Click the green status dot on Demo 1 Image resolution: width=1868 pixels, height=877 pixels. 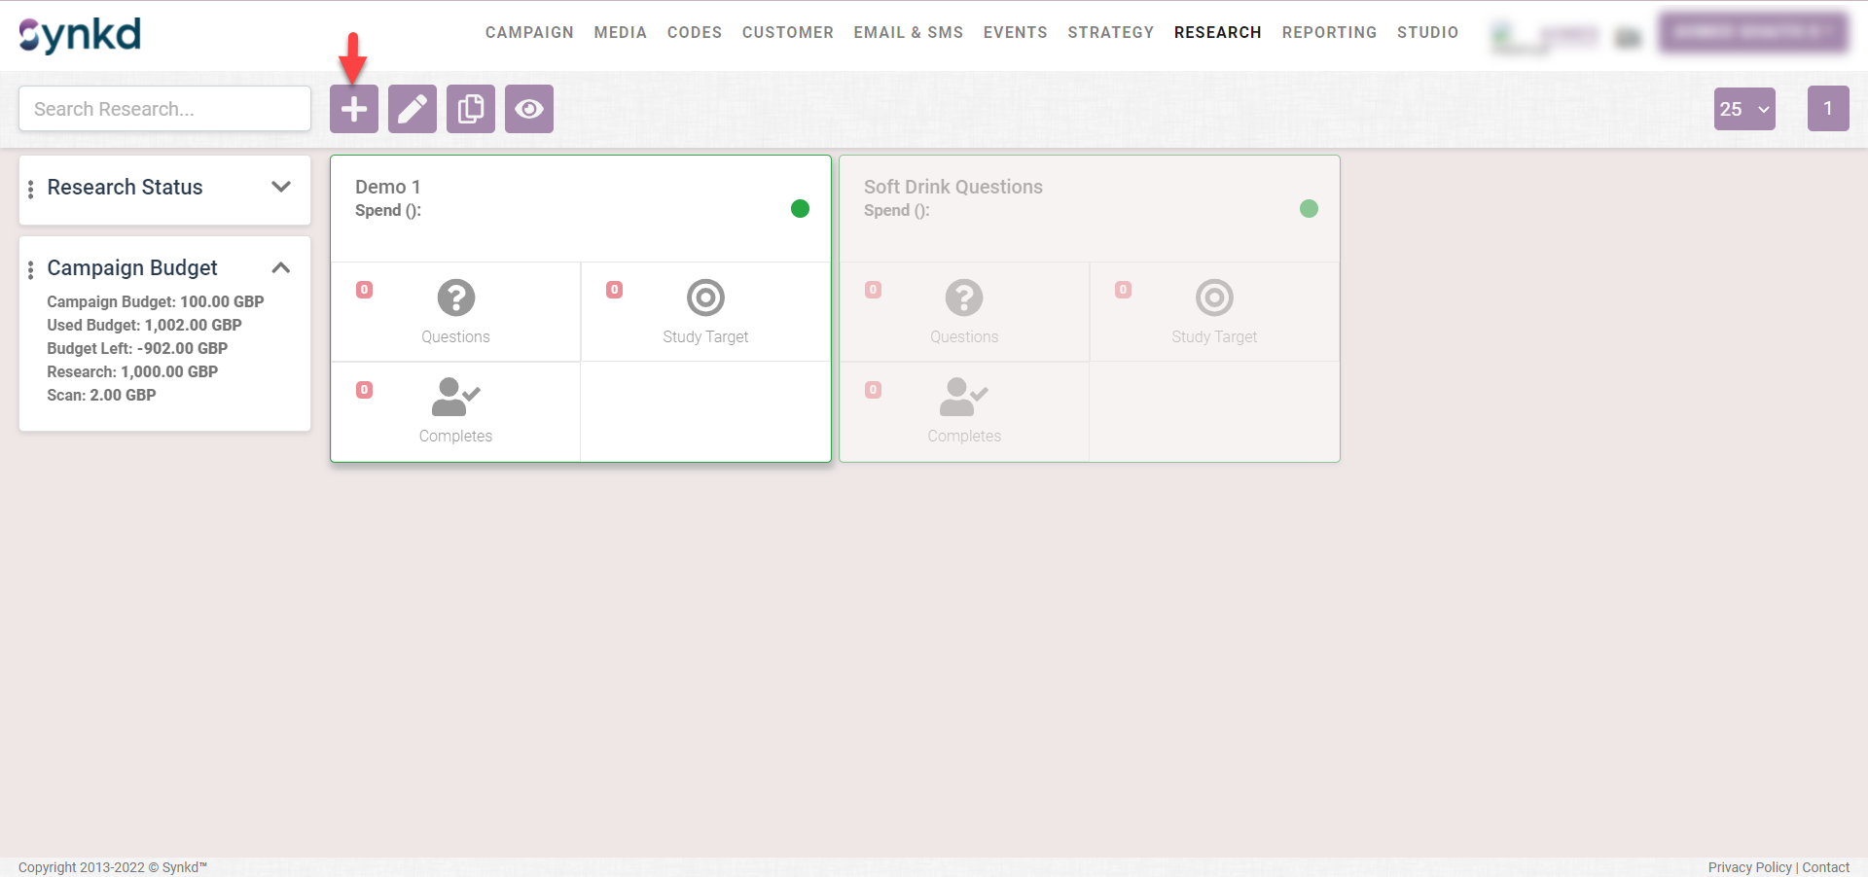(x=800, y=208)
